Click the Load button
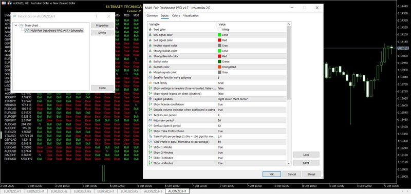The image size is (411, 194). click(x=306, y=155)
